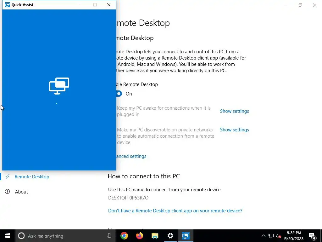The height and width of the screenshot is (242, 322).
Task: Launch Google Chrome from the taskbar
Action: click(124, 236)
